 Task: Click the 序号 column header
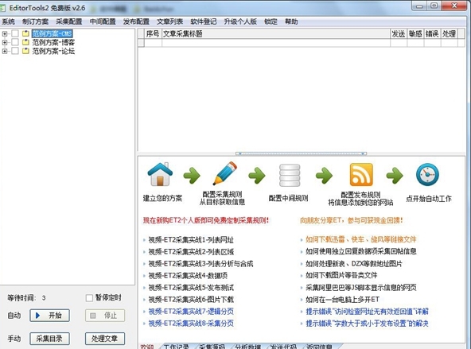153,34
